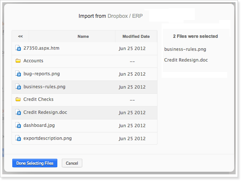Click business-rules.png in the selected files panel
This screenshot has width=242, height=181.
click(x=185, y=49)
